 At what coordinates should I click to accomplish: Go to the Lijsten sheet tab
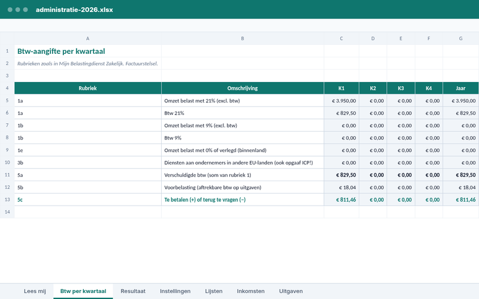[214, 291]
